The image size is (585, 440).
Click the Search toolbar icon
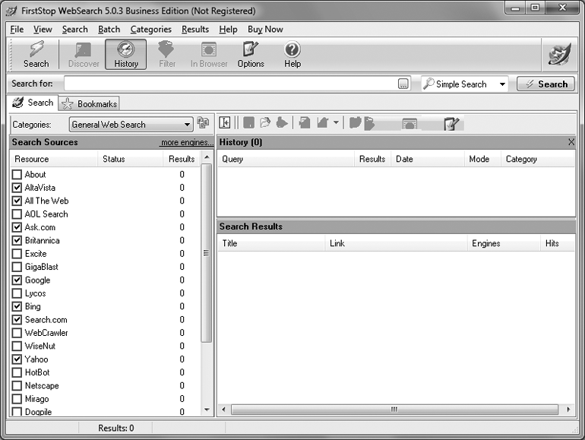click(36, 55)
